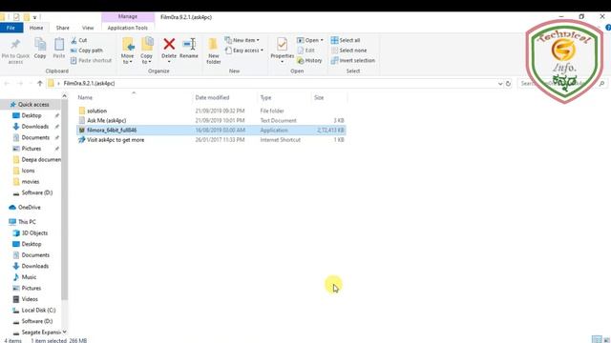This screenshot has height=343, width=611.
Task: Expand the Open button dropdown
Action: tap(322, 40)
